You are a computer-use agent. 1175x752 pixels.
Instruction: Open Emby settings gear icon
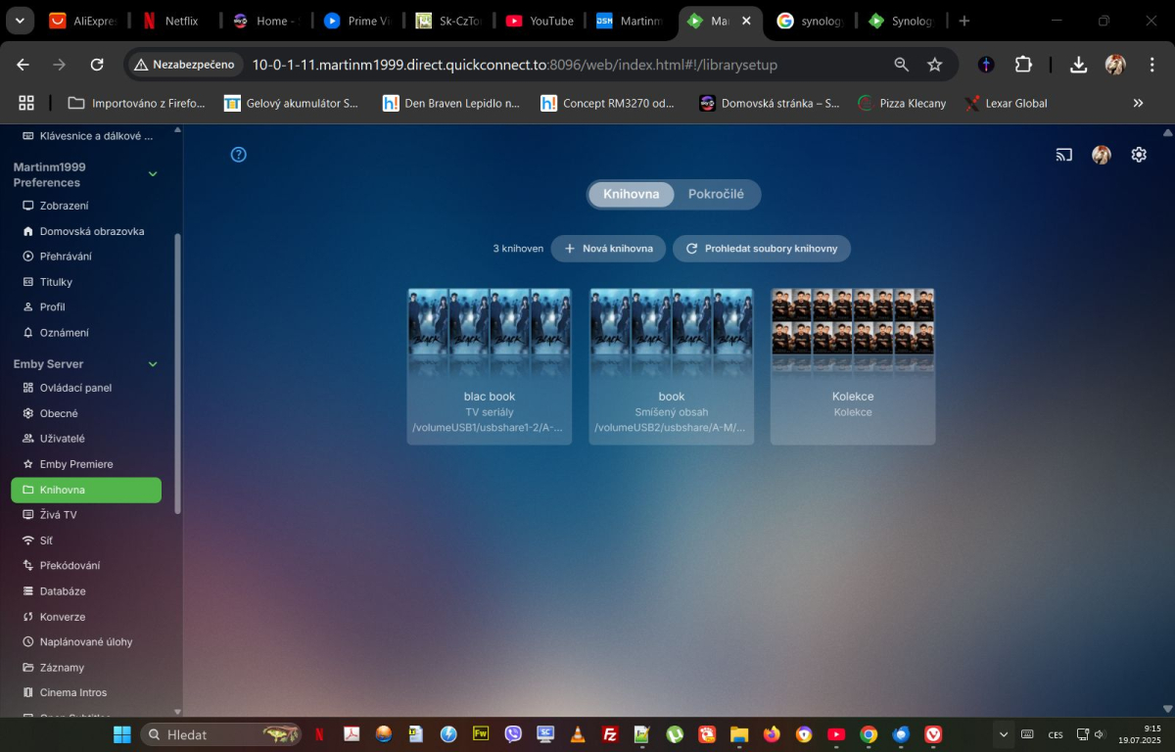(1138, 154)
